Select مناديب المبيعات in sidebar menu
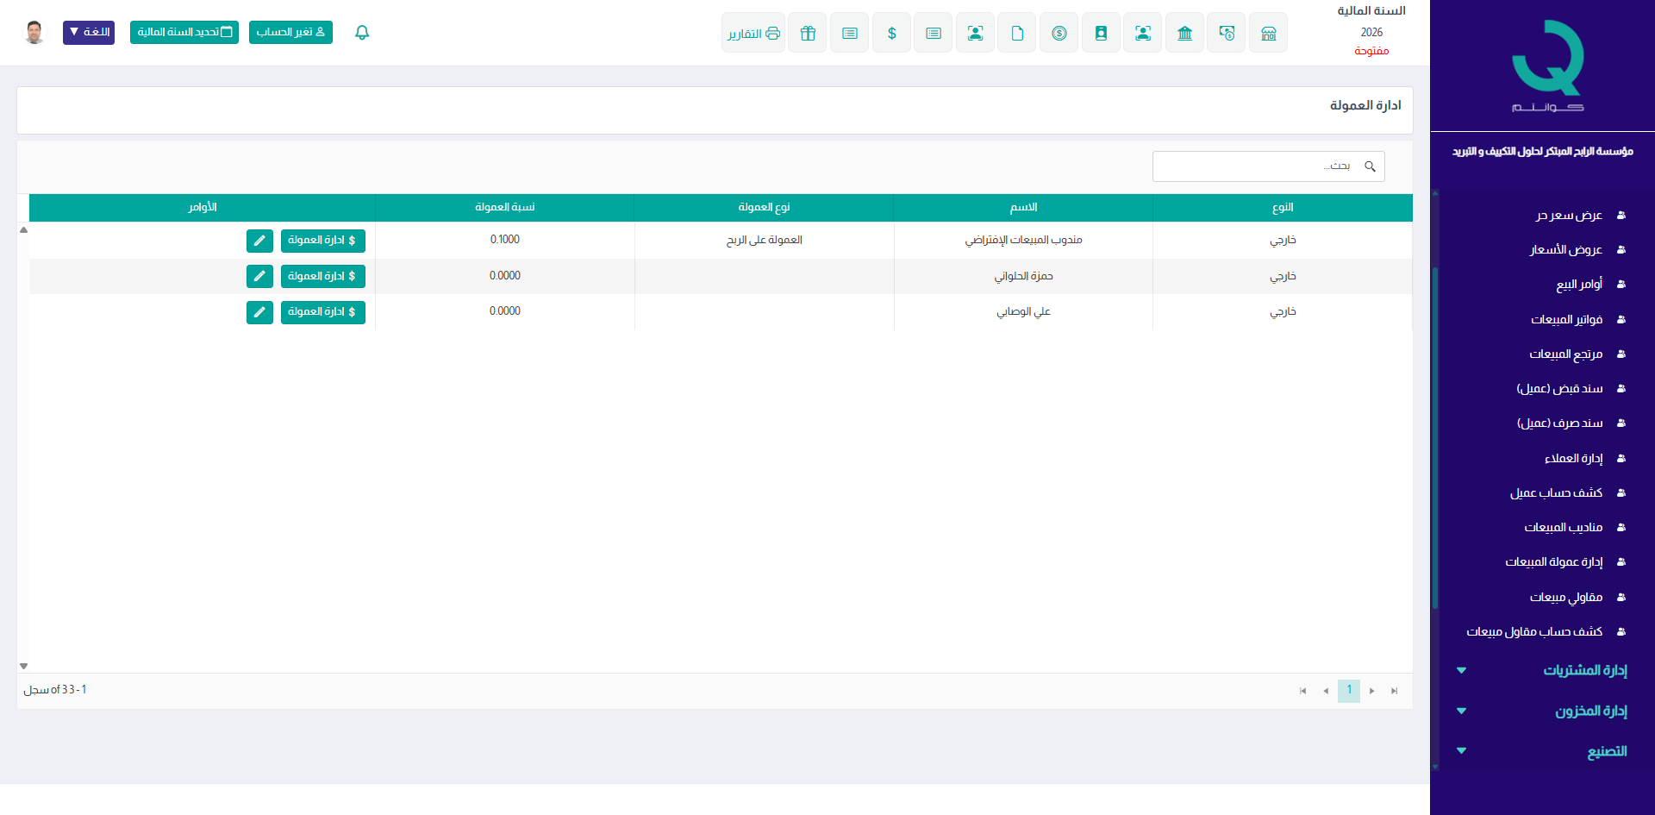The image size is (1655, 815). point(1563,527)
